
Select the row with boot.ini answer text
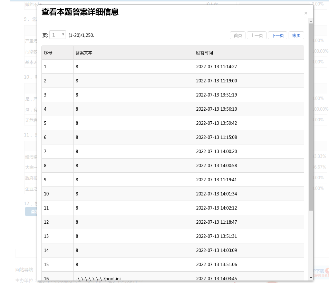coord(98,278)
